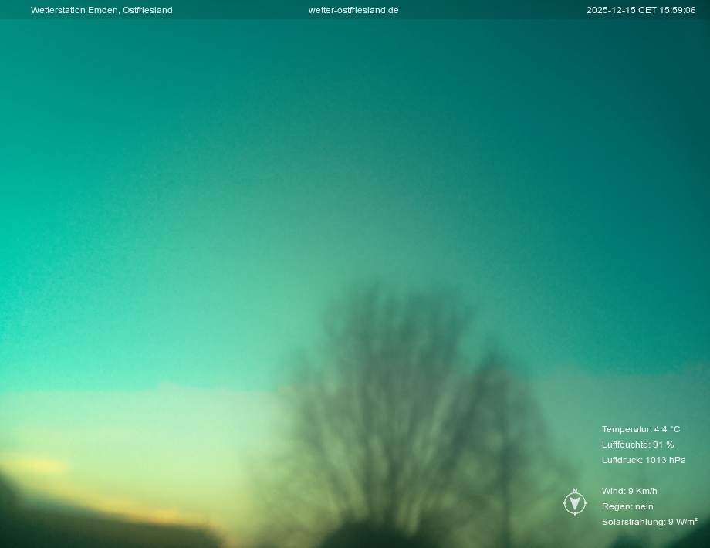710x548 pixels.
Task: Click the wind direction compass icon
Action: point(574,504)
